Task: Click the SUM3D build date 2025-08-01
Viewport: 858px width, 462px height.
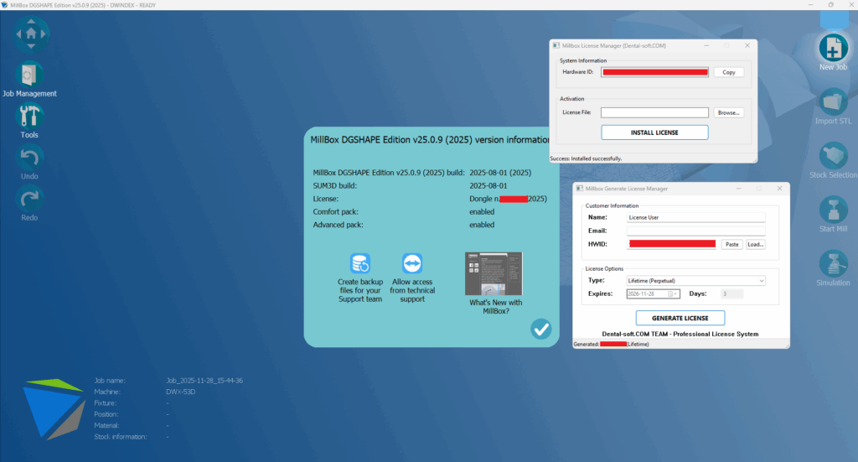Action: [488, 185]
